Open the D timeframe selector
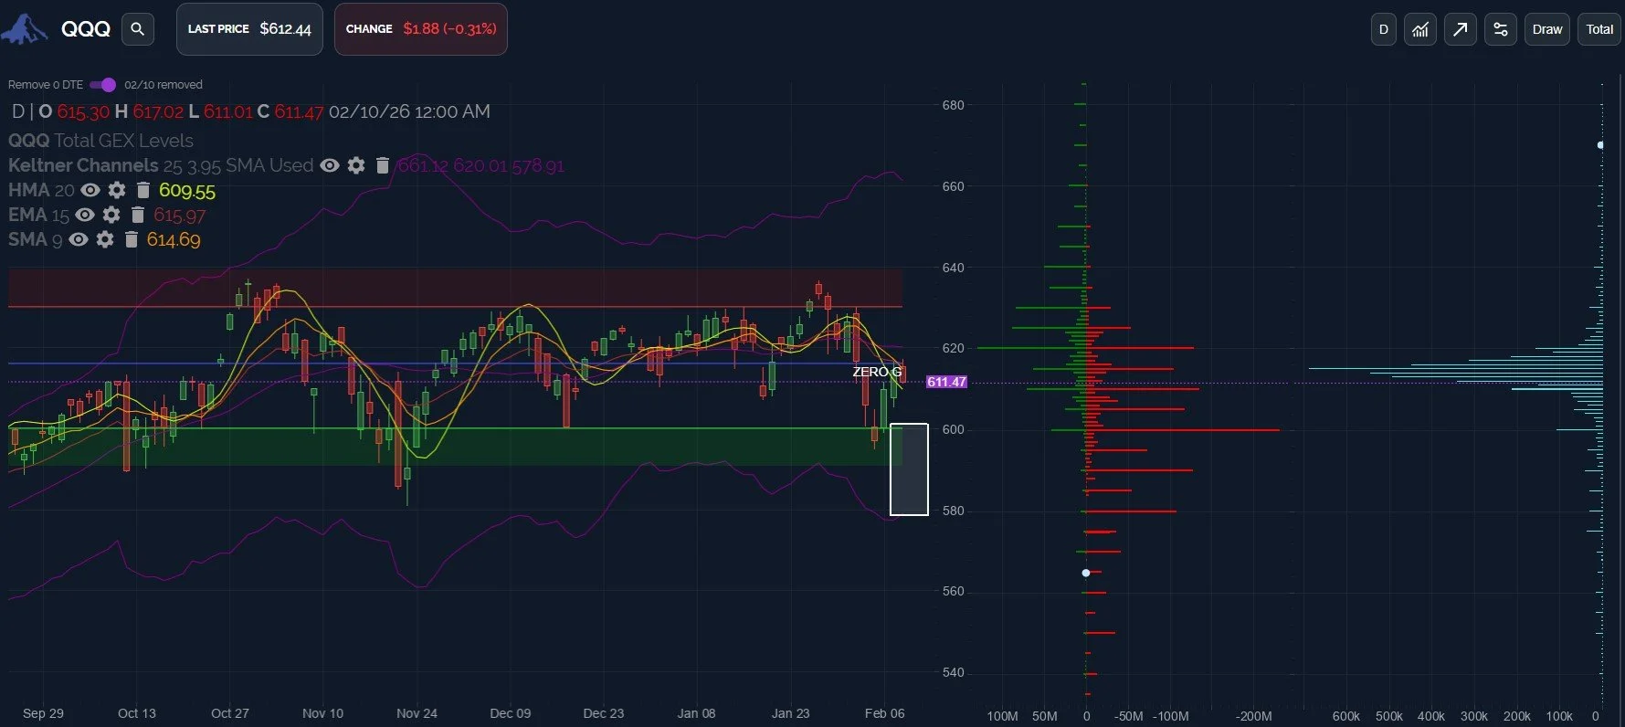 coord(1383,29)
